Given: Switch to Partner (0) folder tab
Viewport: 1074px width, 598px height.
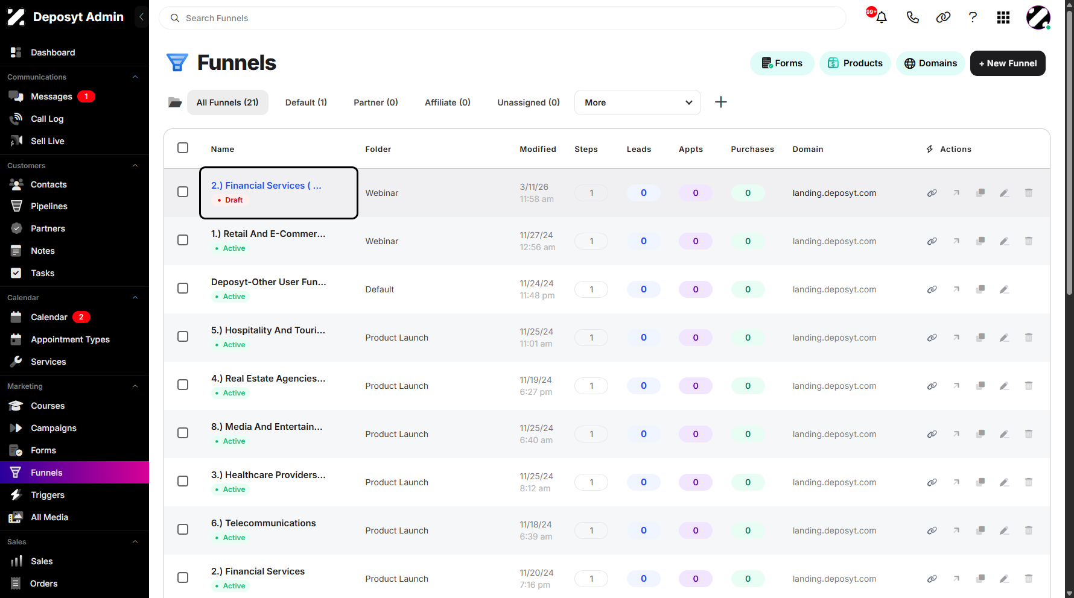Looking at the screenshot, I should pos(376,102).
